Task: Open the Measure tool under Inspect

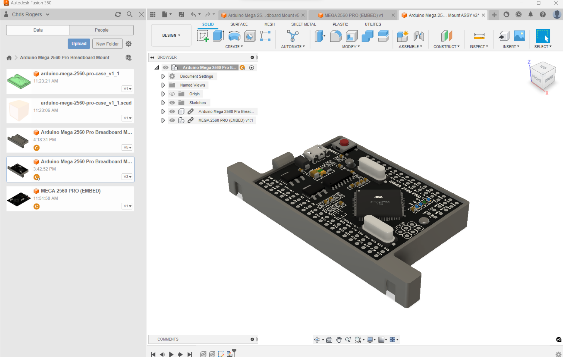Action: 479,36
